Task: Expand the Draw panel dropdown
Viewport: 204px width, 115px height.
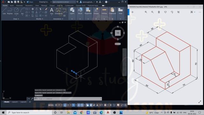Action: 16,19
